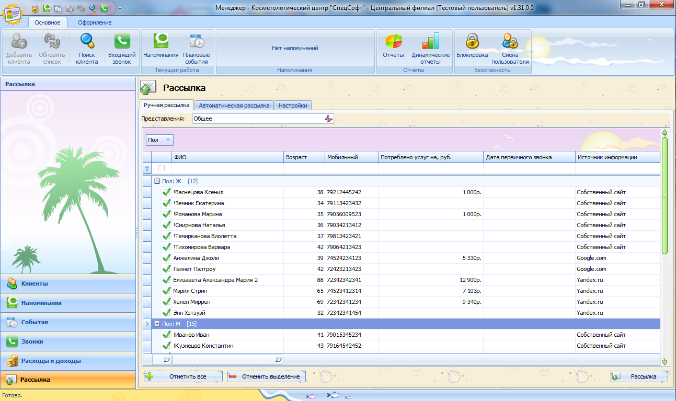
Task: Open Динамические отчеты bar chart icon
Action: tap(430, 42)
